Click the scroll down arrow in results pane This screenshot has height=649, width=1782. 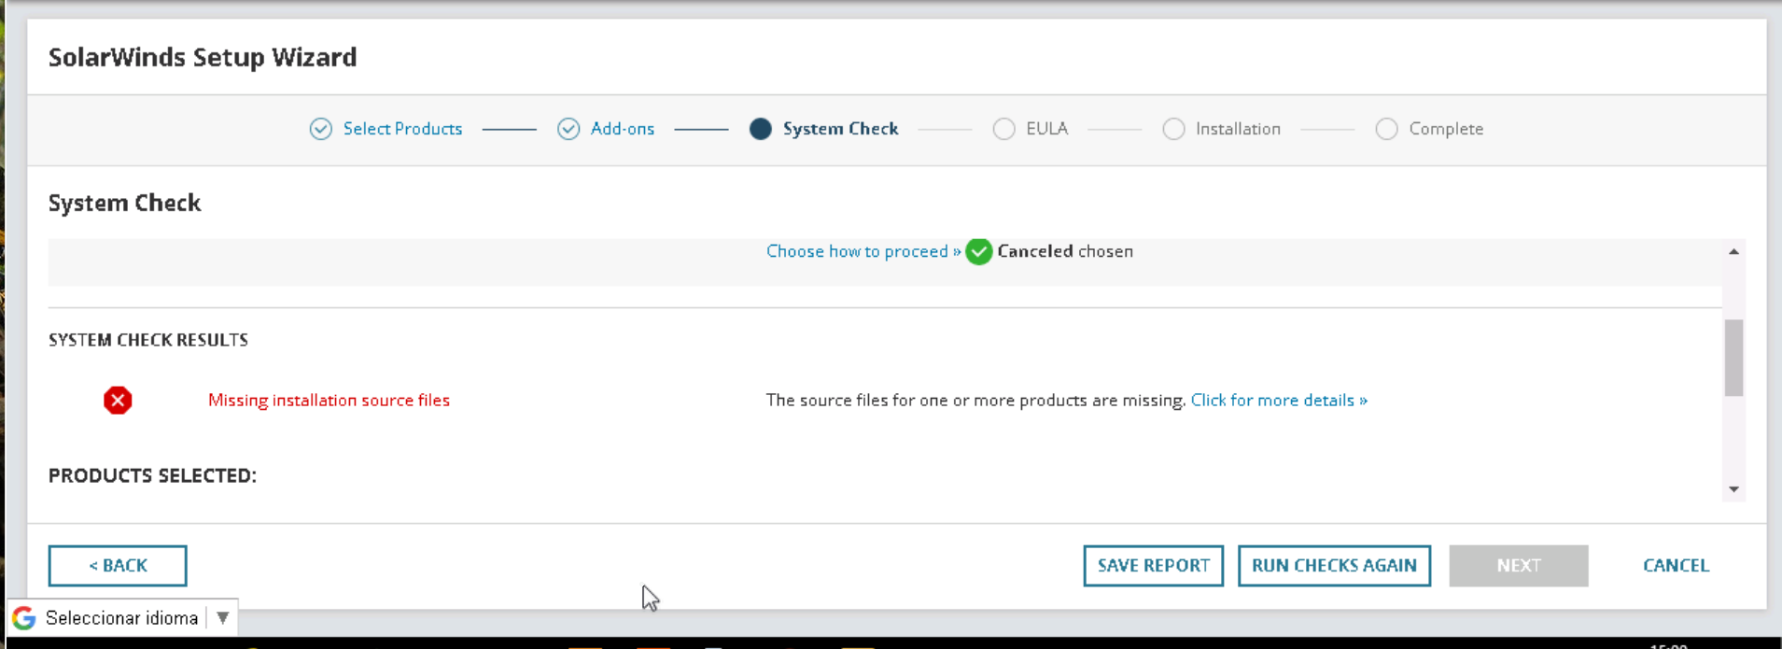(x=1733, y=489)
